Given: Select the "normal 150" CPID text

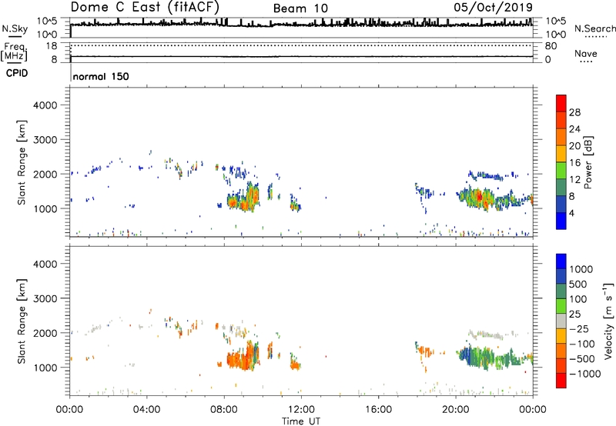Looking at the screenshot, I should (x=101, y=76).
